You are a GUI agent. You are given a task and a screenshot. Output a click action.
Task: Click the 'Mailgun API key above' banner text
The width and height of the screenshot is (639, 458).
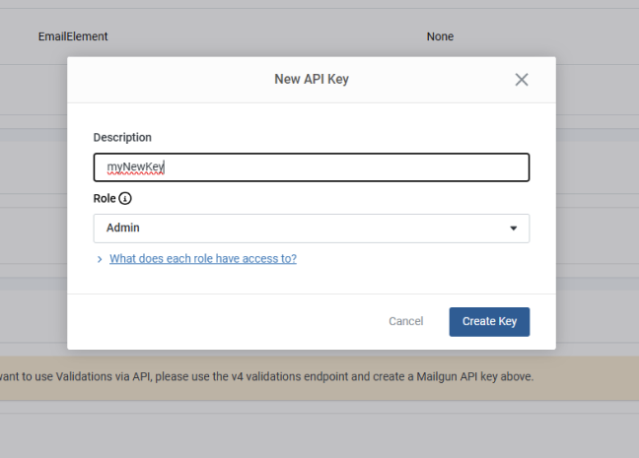[x=474, y=376]
